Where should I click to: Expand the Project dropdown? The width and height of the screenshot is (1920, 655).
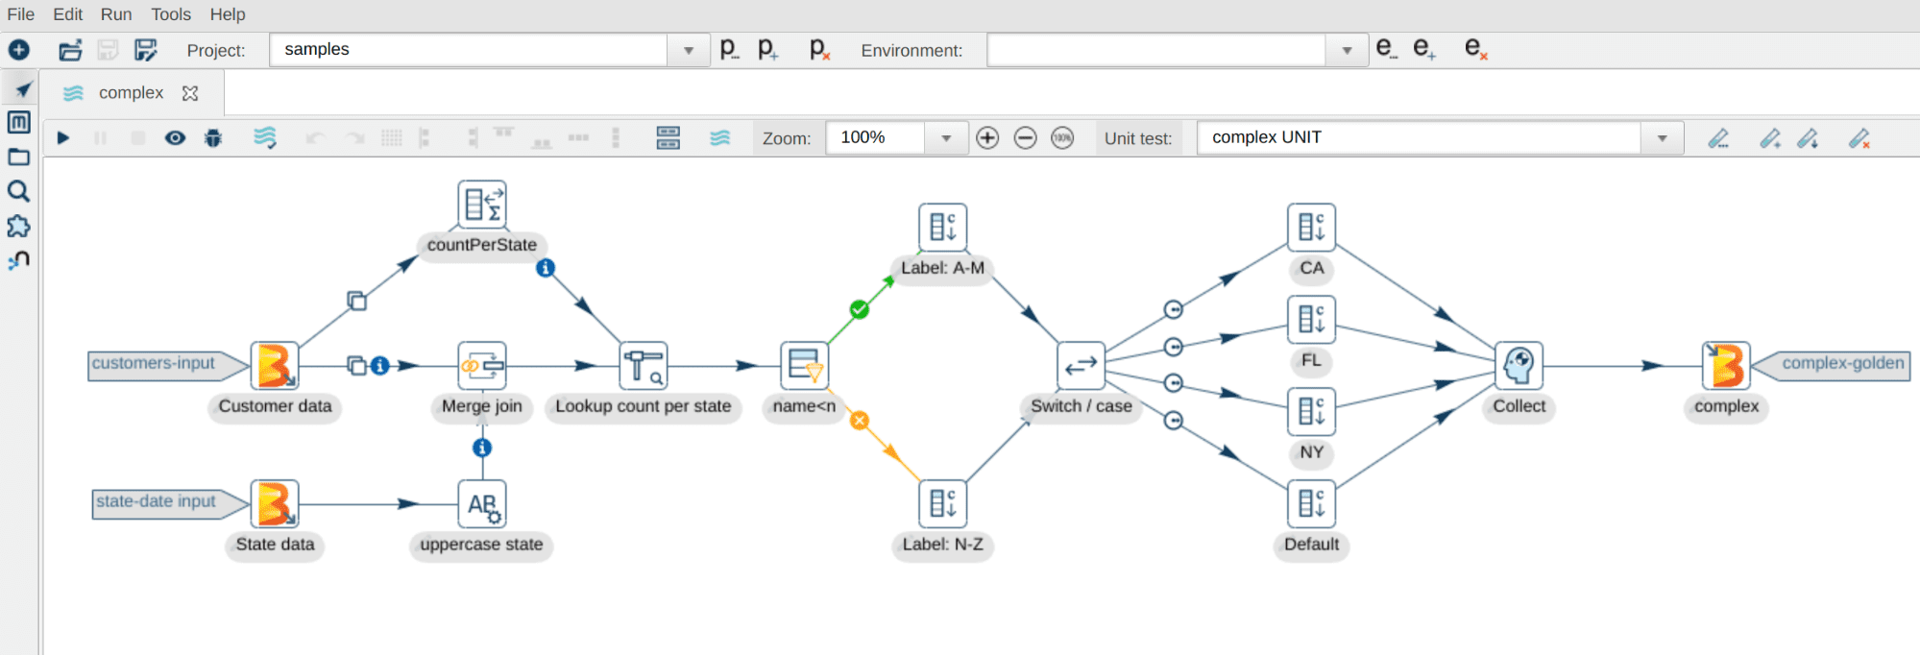click(x=688, y=50)
